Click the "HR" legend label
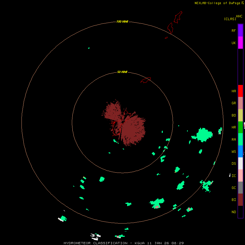Image resolution: width=245 pixels, height=245 pixels. coord(234,127)
